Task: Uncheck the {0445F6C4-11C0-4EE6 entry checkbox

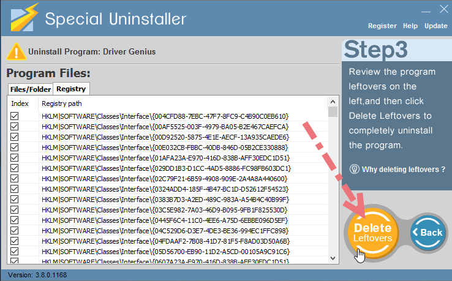Action: 15,220
